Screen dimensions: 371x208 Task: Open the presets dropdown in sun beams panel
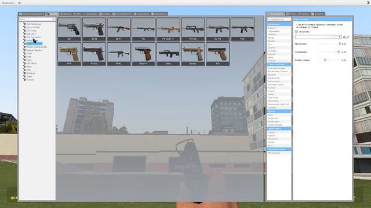point(318,37)
